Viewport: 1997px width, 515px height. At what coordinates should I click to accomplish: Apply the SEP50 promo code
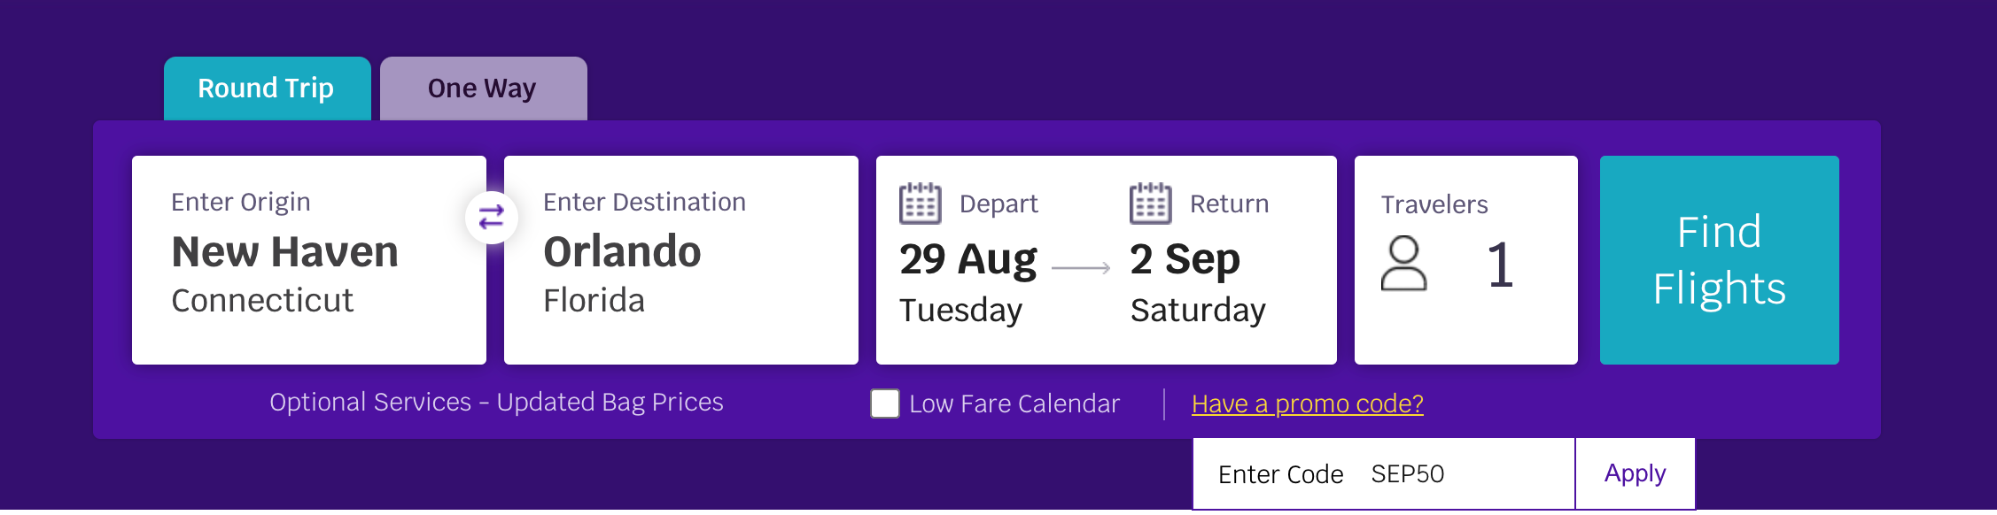(x=1635, y=473)
